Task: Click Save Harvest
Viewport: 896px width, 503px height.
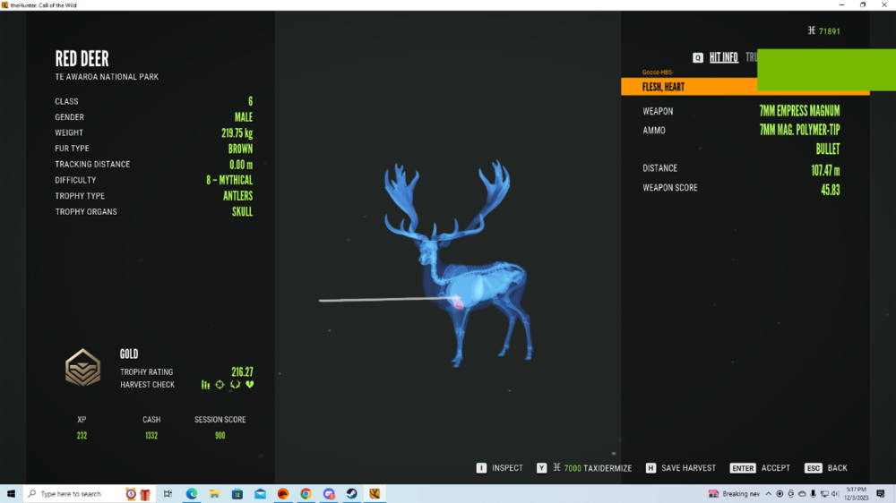Action: point(680,468)
